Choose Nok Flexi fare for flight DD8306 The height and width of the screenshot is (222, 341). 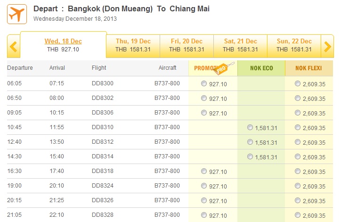click(298, 113)
